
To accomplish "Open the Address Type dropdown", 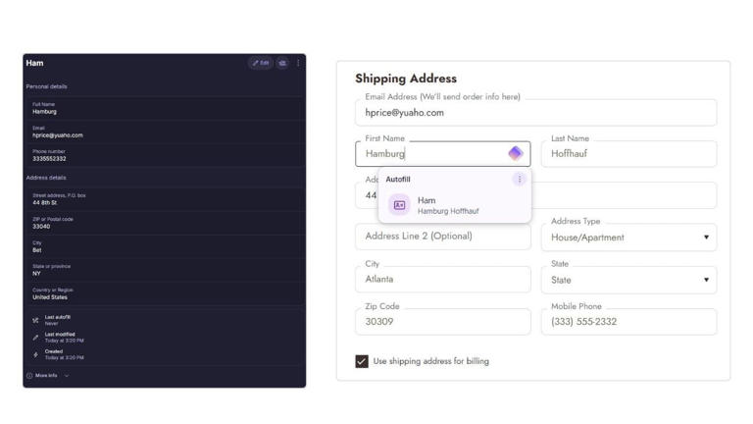I will [628, 238].
